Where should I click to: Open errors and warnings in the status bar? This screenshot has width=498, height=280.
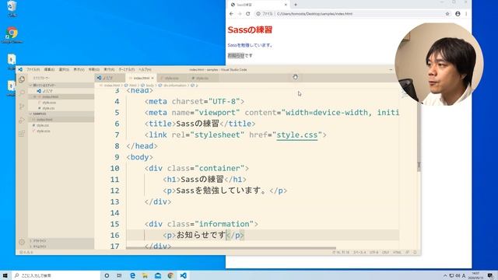pos(26,252)
